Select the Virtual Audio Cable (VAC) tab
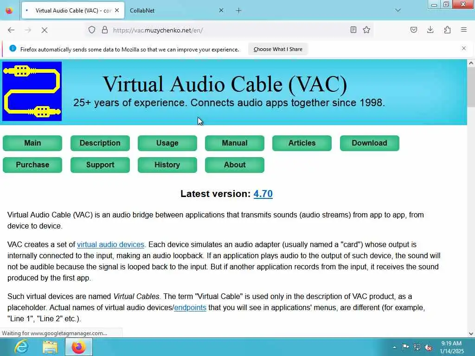This screenshot has height=356, width=475. click(x=73, y=11)
